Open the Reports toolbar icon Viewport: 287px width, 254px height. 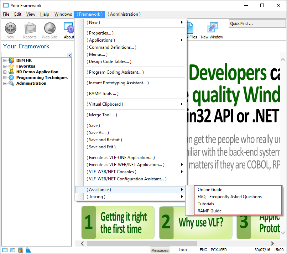pyautogui.click(x=30, y=28)
